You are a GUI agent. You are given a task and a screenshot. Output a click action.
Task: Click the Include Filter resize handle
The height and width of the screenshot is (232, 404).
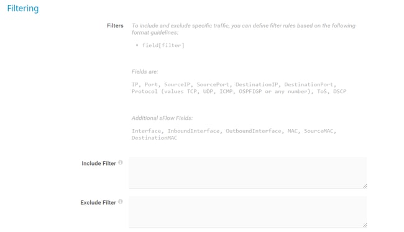365,186
